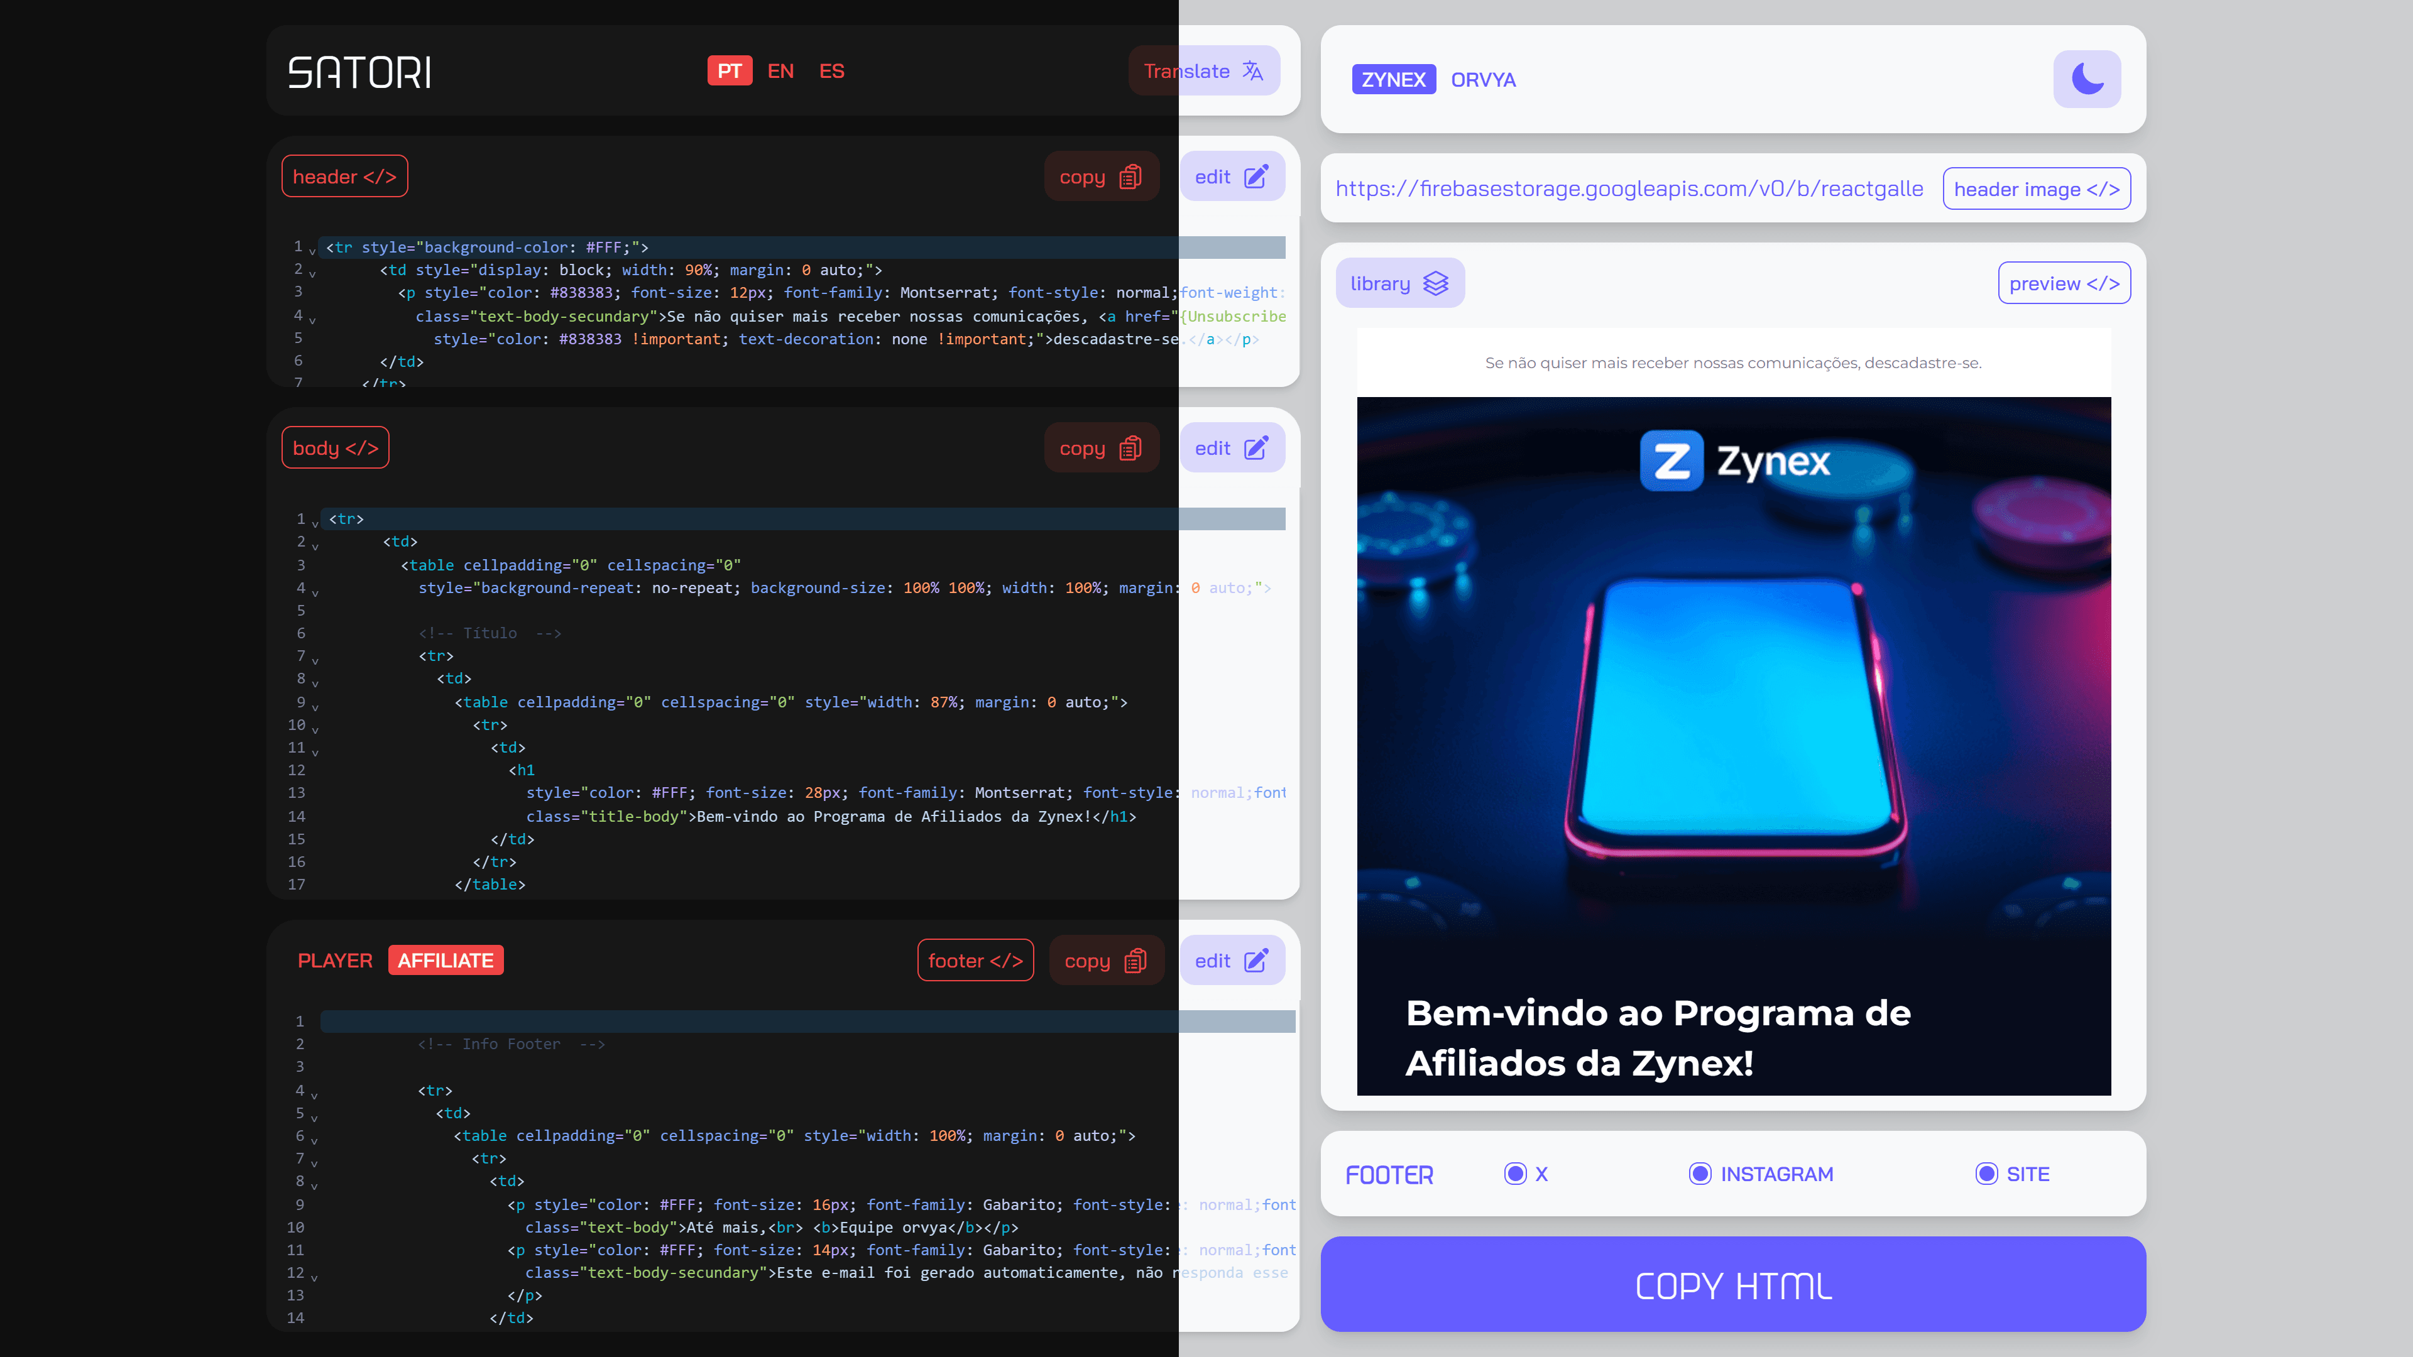Click the header code text 'descadastre-se'

point(1115,340)
